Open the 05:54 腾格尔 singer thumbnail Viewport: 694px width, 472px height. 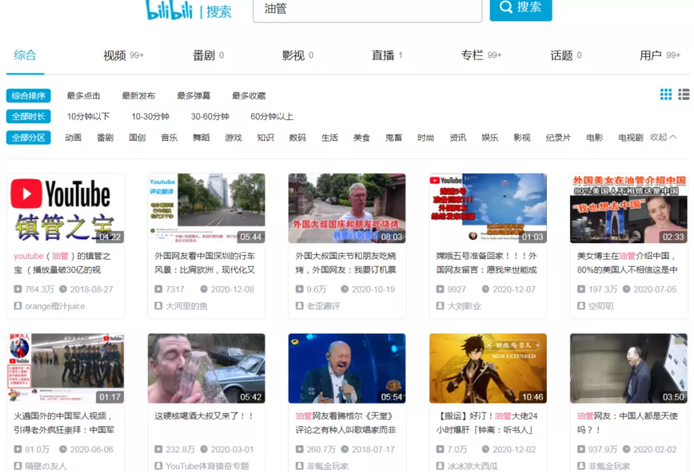[347, 368]
